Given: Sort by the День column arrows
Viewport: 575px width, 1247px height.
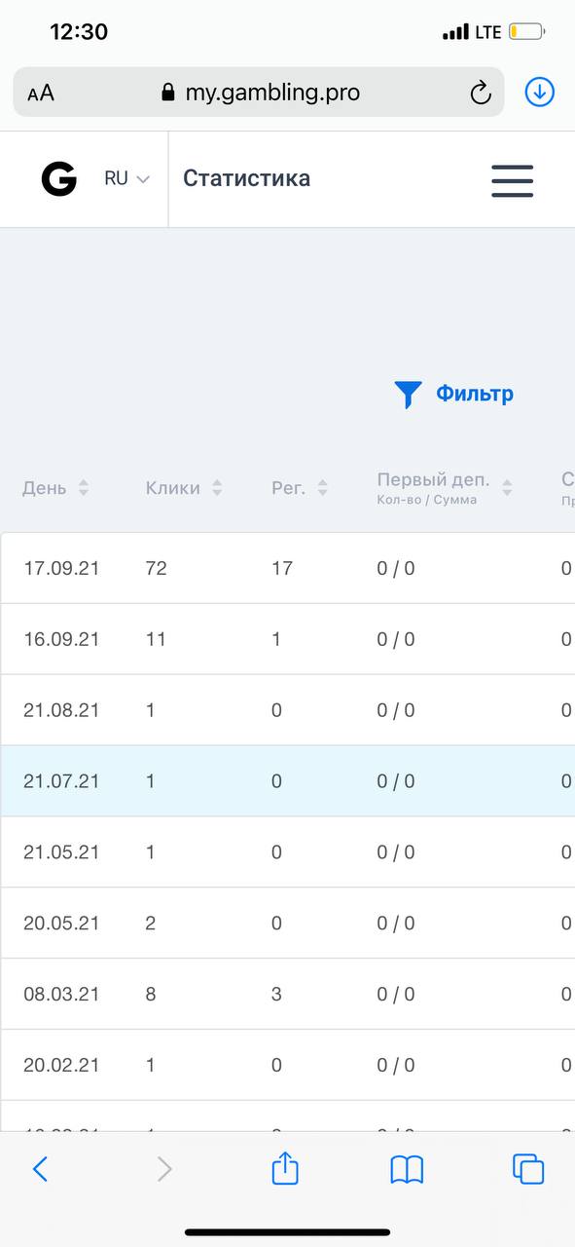Looking at the screenshot, I should pos(84,488).
